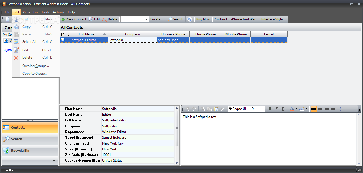Open the Interface Style dropdown
Image resolution: width=363 pixels, height=173 pixels.
click(273, 19)
